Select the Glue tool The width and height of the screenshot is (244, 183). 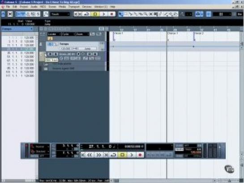point(136,14)
